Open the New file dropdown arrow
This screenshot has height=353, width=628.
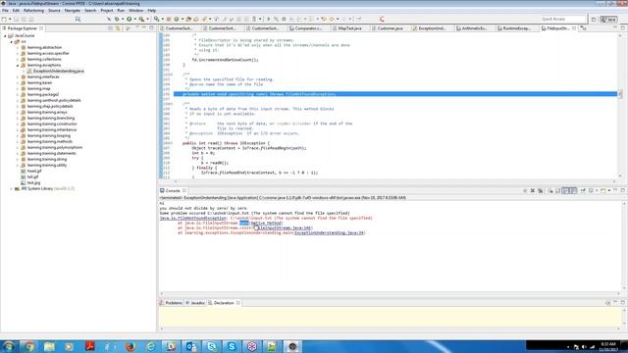pyautogui.click(x=10, y=19)
